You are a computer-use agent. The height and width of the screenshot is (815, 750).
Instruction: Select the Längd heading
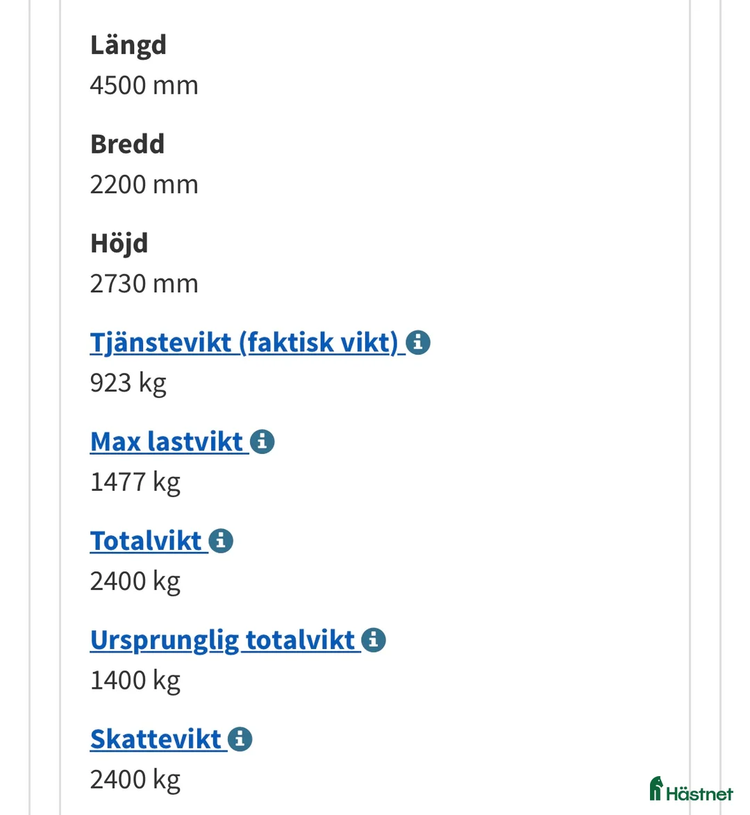tap(128, 44)
